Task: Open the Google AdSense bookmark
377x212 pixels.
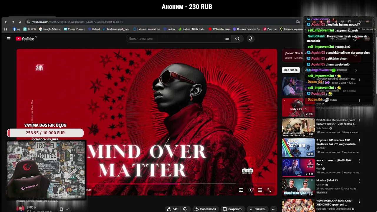Action: [x=50, y=29]
